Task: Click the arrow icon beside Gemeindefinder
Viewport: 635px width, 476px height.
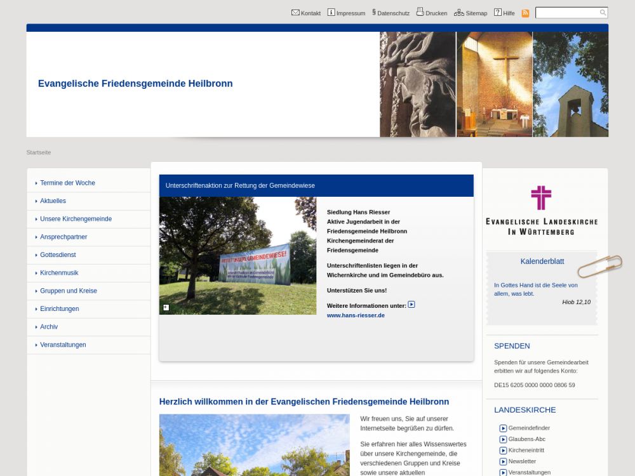Action: coord(503,428)
